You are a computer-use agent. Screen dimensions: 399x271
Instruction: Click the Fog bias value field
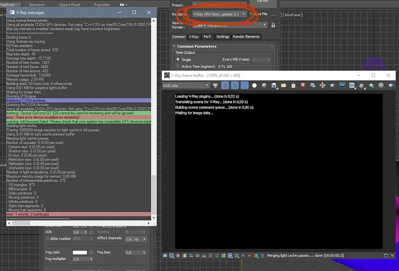click(x=133, y=252)
